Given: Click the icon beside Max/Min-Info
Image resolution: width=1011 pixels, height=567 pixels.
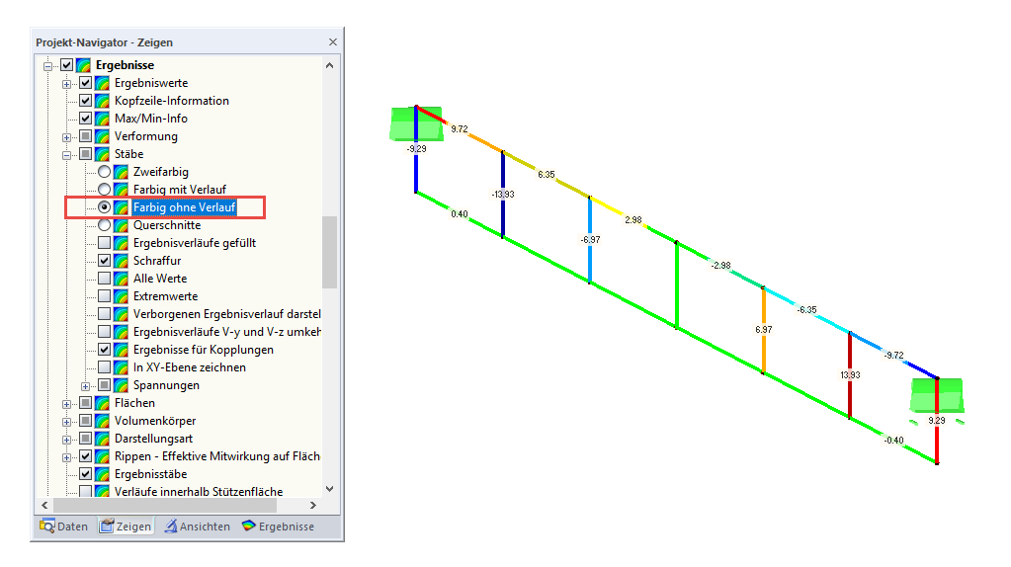Looking at the screenshot, I should pos(102,119).
